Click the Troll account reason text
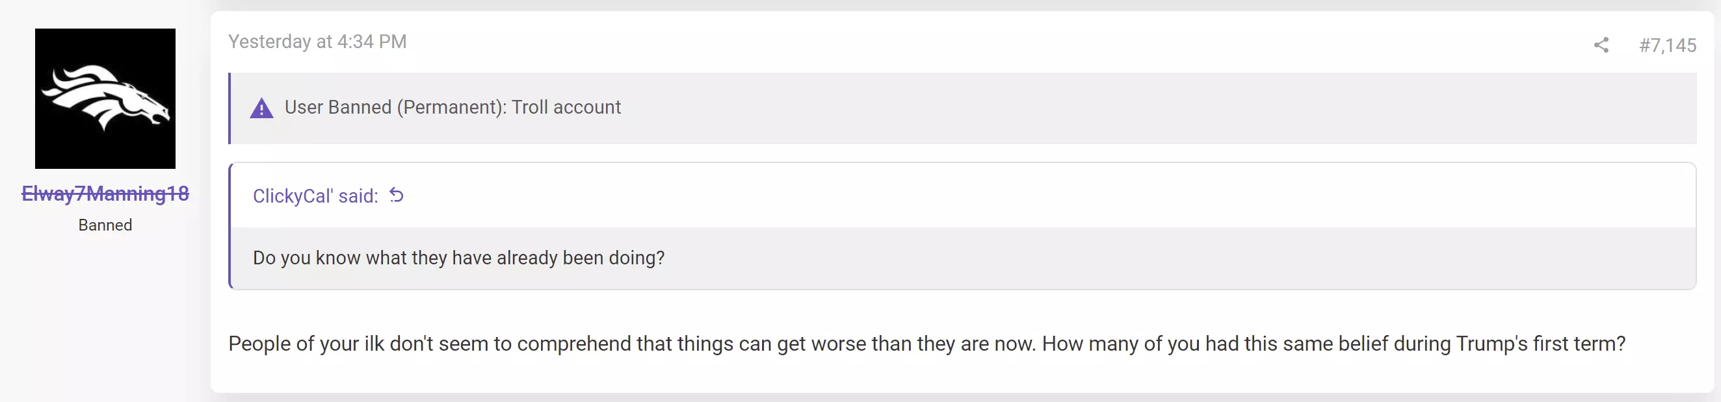The width and height of the screenshot is (1721, 402). tap(566, 107)
